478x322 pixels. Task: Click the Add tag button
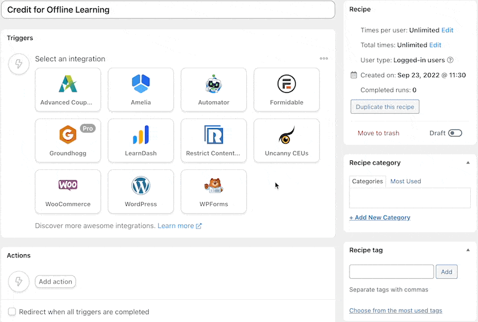point(446,272)
